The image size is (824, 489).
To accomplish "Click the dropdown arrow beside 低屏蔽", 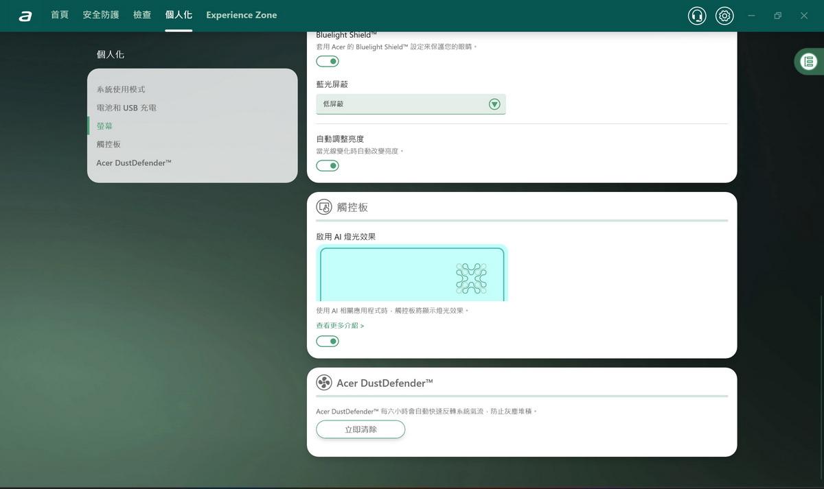I will pos(494,104).
